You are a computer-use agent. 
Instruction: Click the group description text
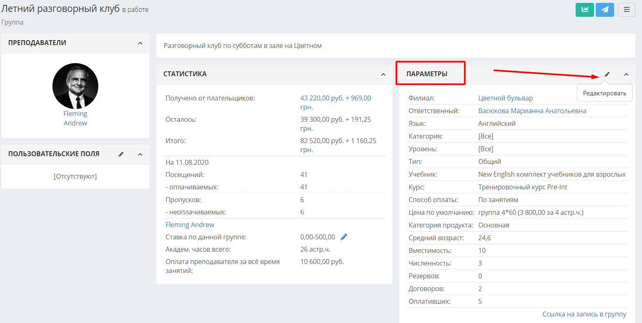pos(243,45)
